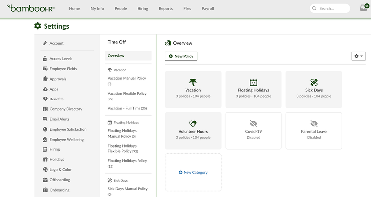Open the inbox notifications icon
Image resolution: width=371 pixels, height=197 pixels.
[x=364, y=8]
